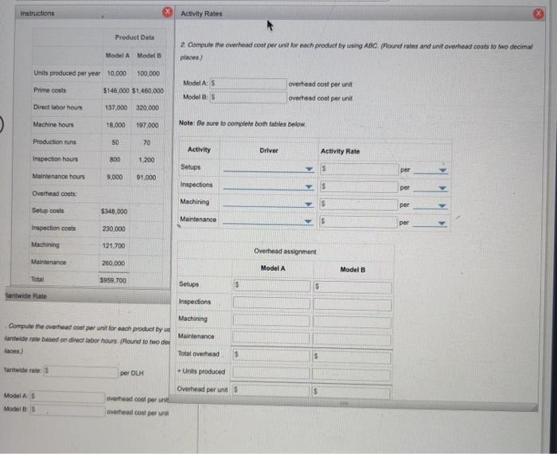The height and width of the screenshot is (454, 557).
Task: Click the 'Activity Rate' column header
Action: coord(340,151)
